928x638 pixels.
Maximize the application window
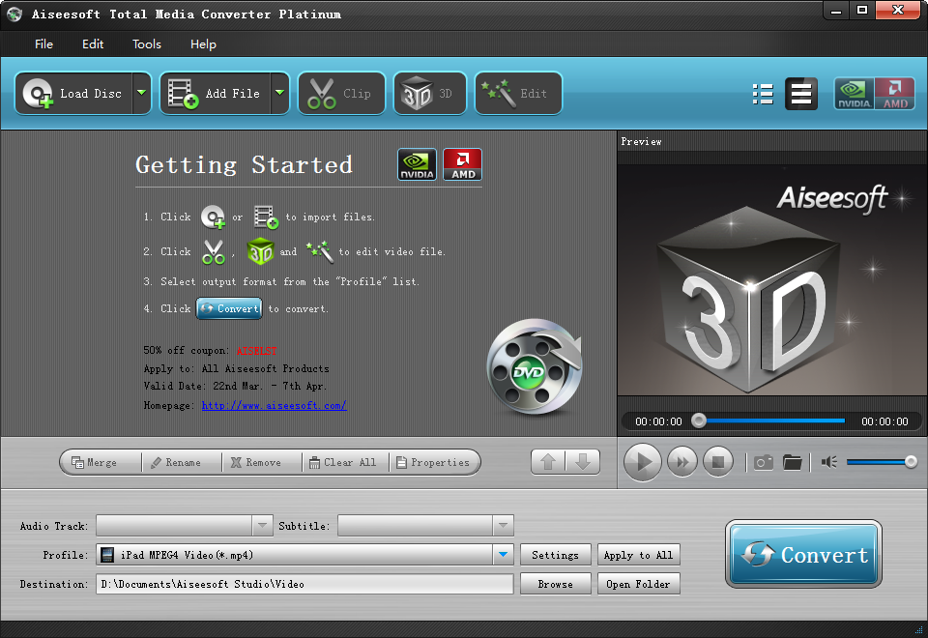861,11
